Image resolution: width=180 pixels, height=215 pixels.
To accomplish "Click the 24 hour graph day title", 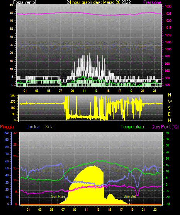I will tap(98, 2).
